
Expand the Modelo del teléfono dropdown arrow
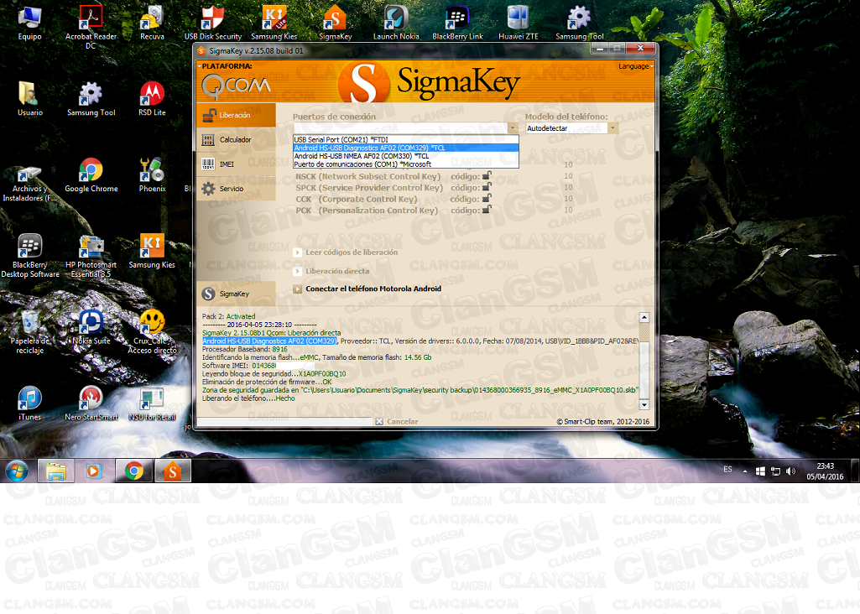[x=613, y=127]
